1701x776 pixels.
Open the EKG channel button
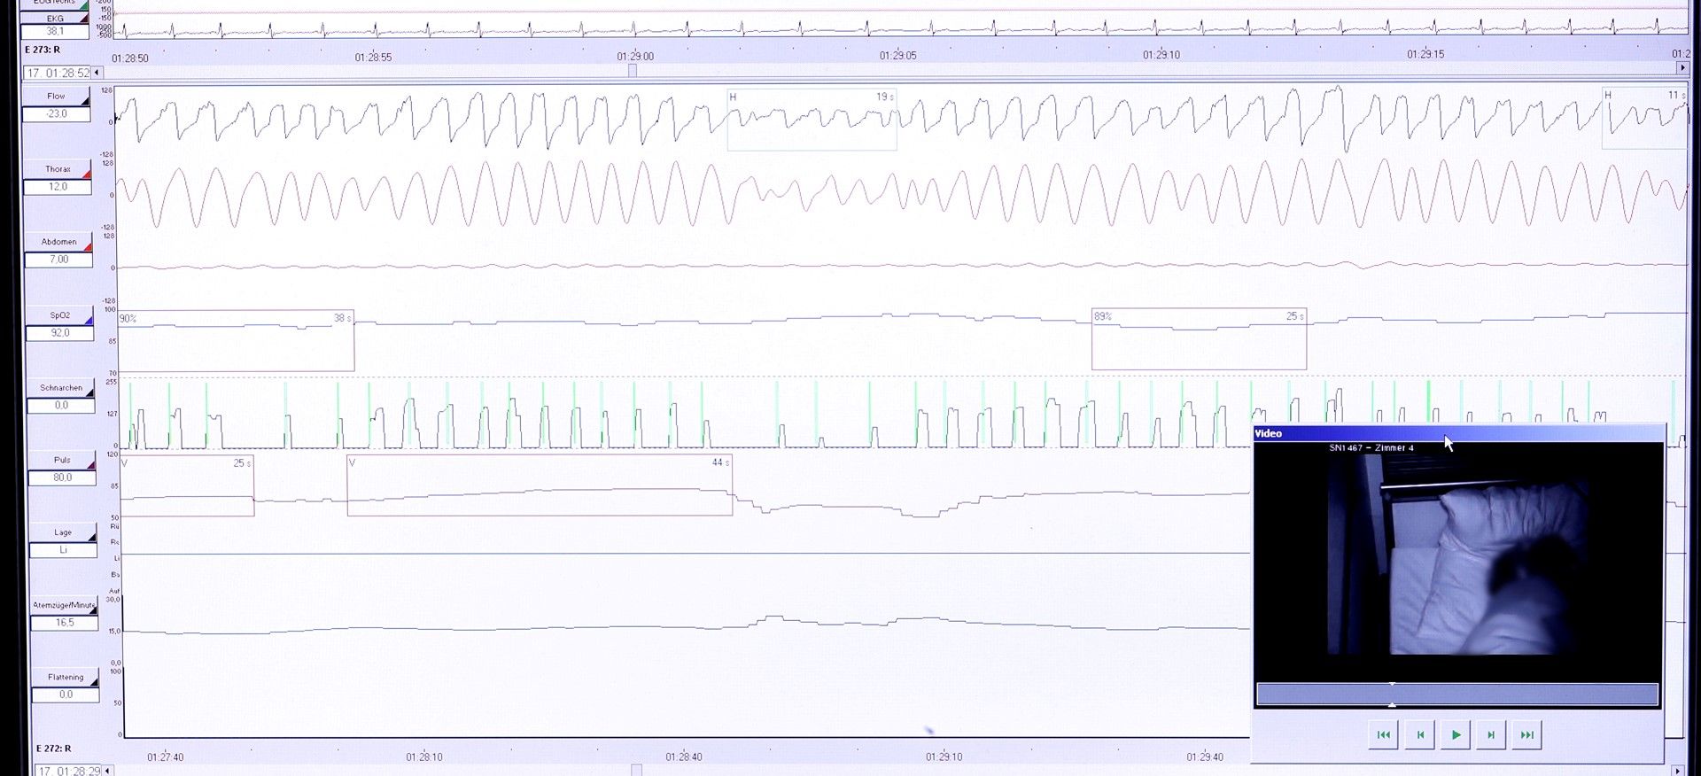coord(55,18)
